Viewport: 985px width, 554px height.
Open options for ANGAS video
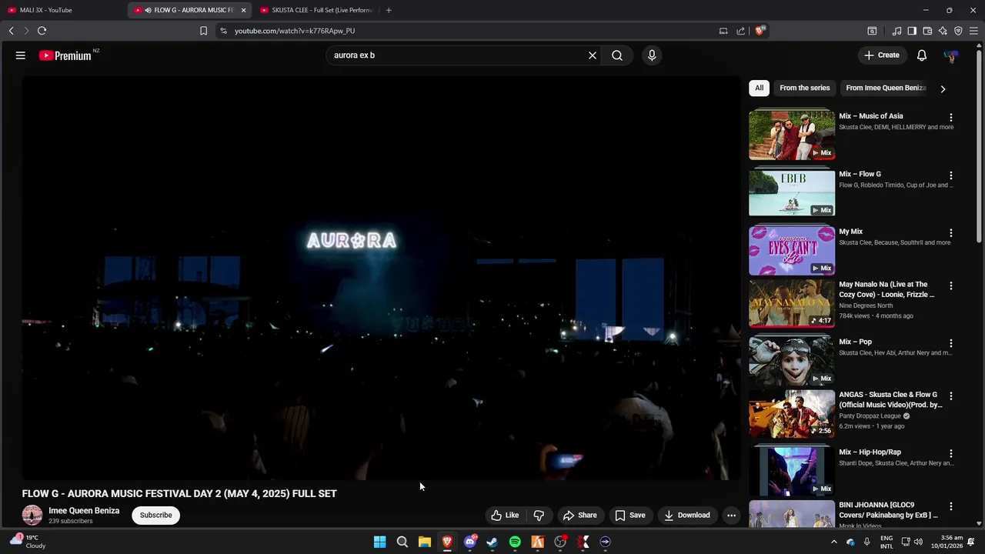tap(951, 396)
